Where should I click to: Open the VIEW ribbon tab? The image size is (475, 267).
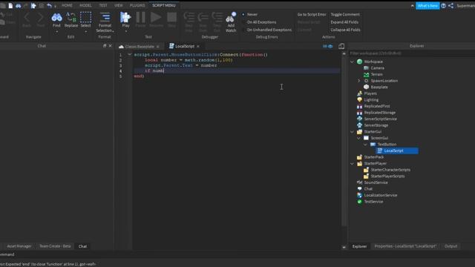coord(119,5)
